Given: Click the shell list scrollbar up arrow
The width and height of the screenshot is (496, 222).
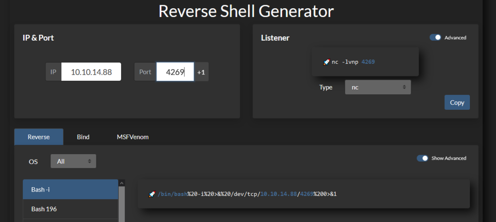Looking at the screenshot, I should (x=122, y=183).
